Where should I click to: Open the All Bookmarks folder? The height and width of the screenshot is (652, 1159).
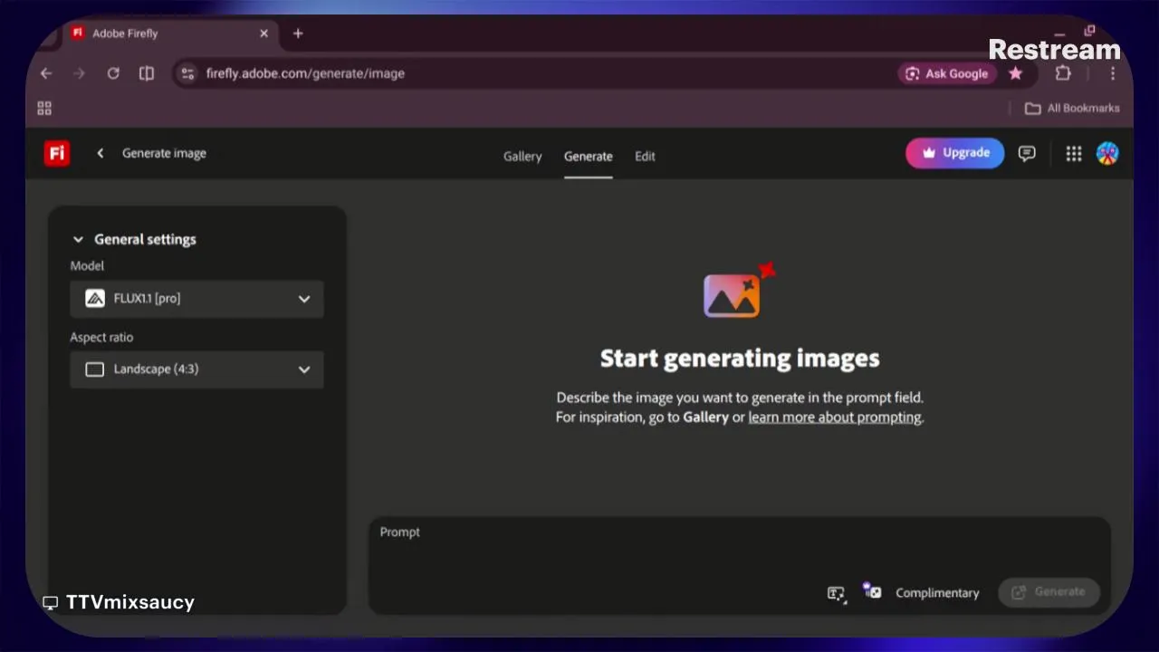pyautogui.click(x=1072, y=109)
